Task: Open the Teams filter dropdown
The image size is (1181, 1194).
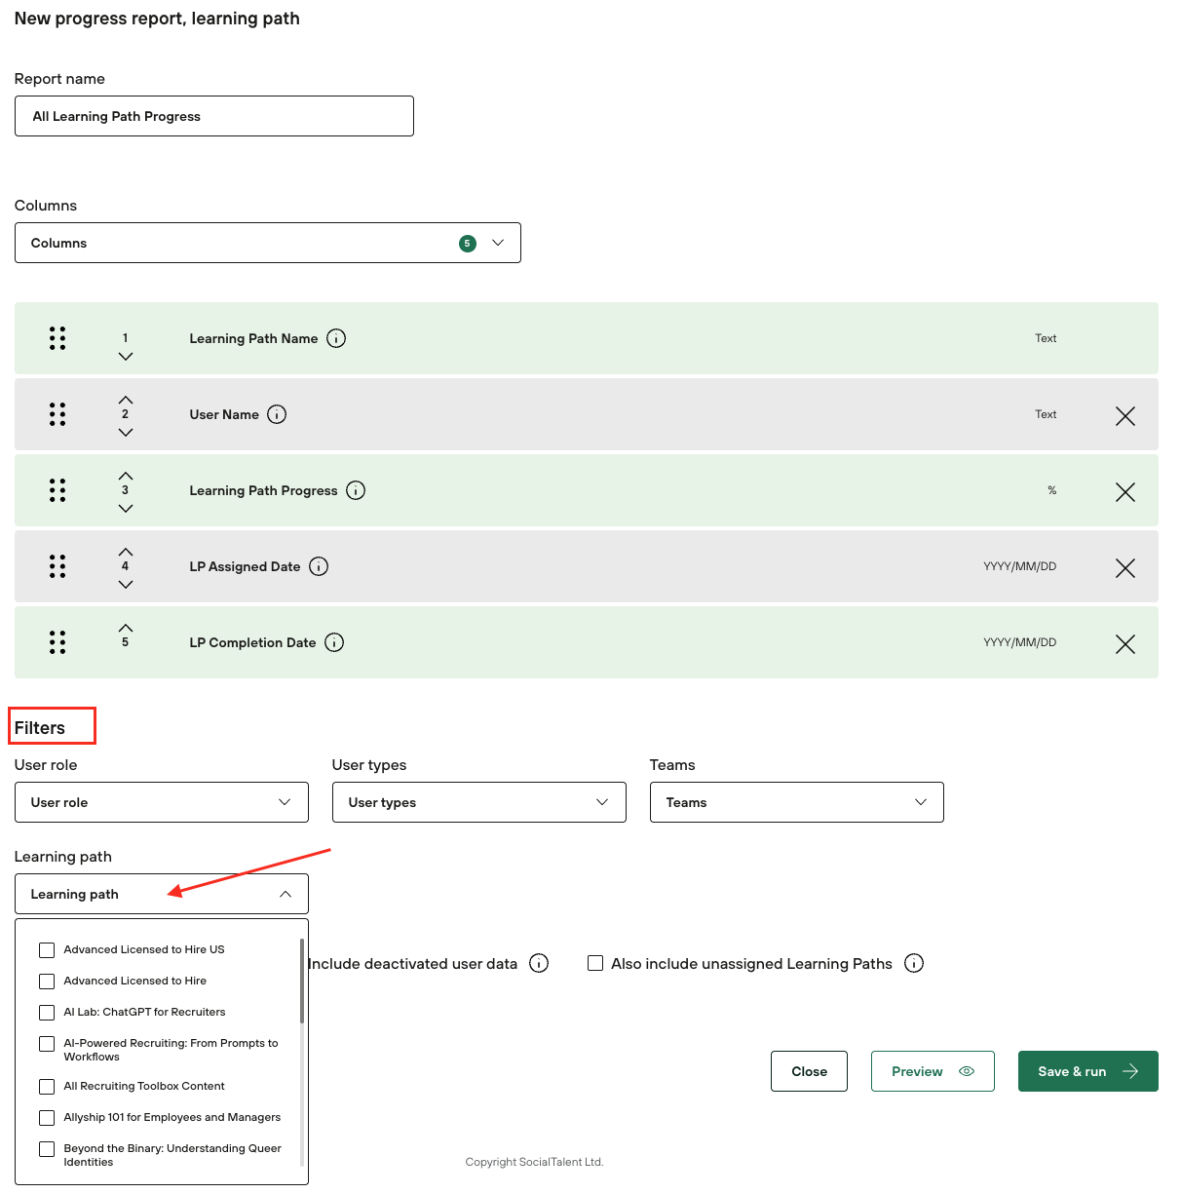Action: (x=796, y=802)
